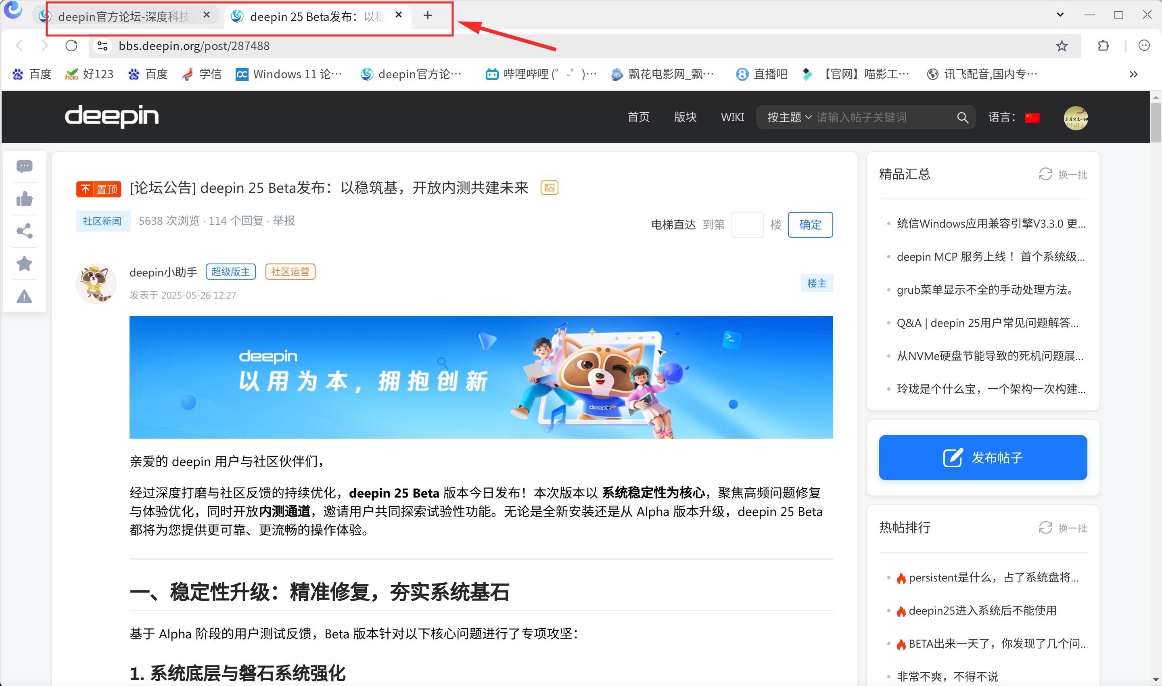Open the 按主题 search type dropdown
This screenshot has height=686, width=1162.
pyautogui.click(x=789, y=117)
